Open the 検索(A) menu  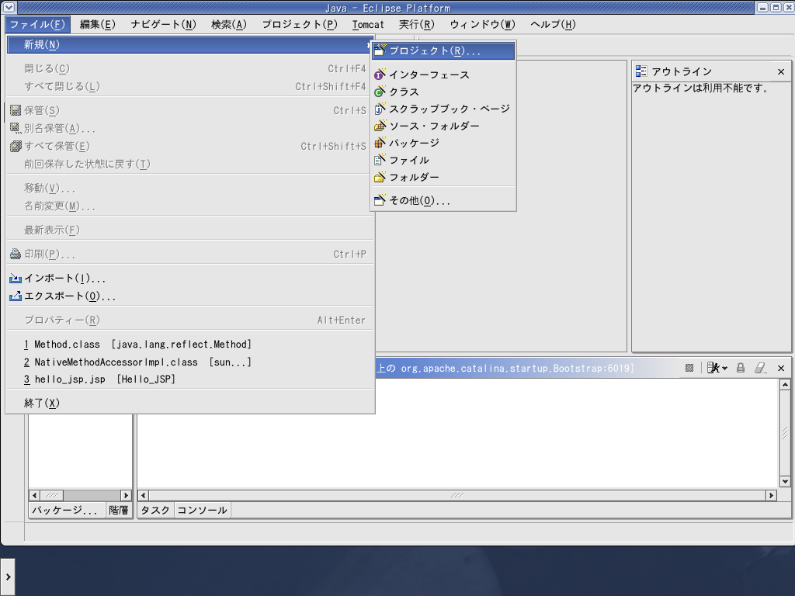pyautogui.click(x=229, y=24)
